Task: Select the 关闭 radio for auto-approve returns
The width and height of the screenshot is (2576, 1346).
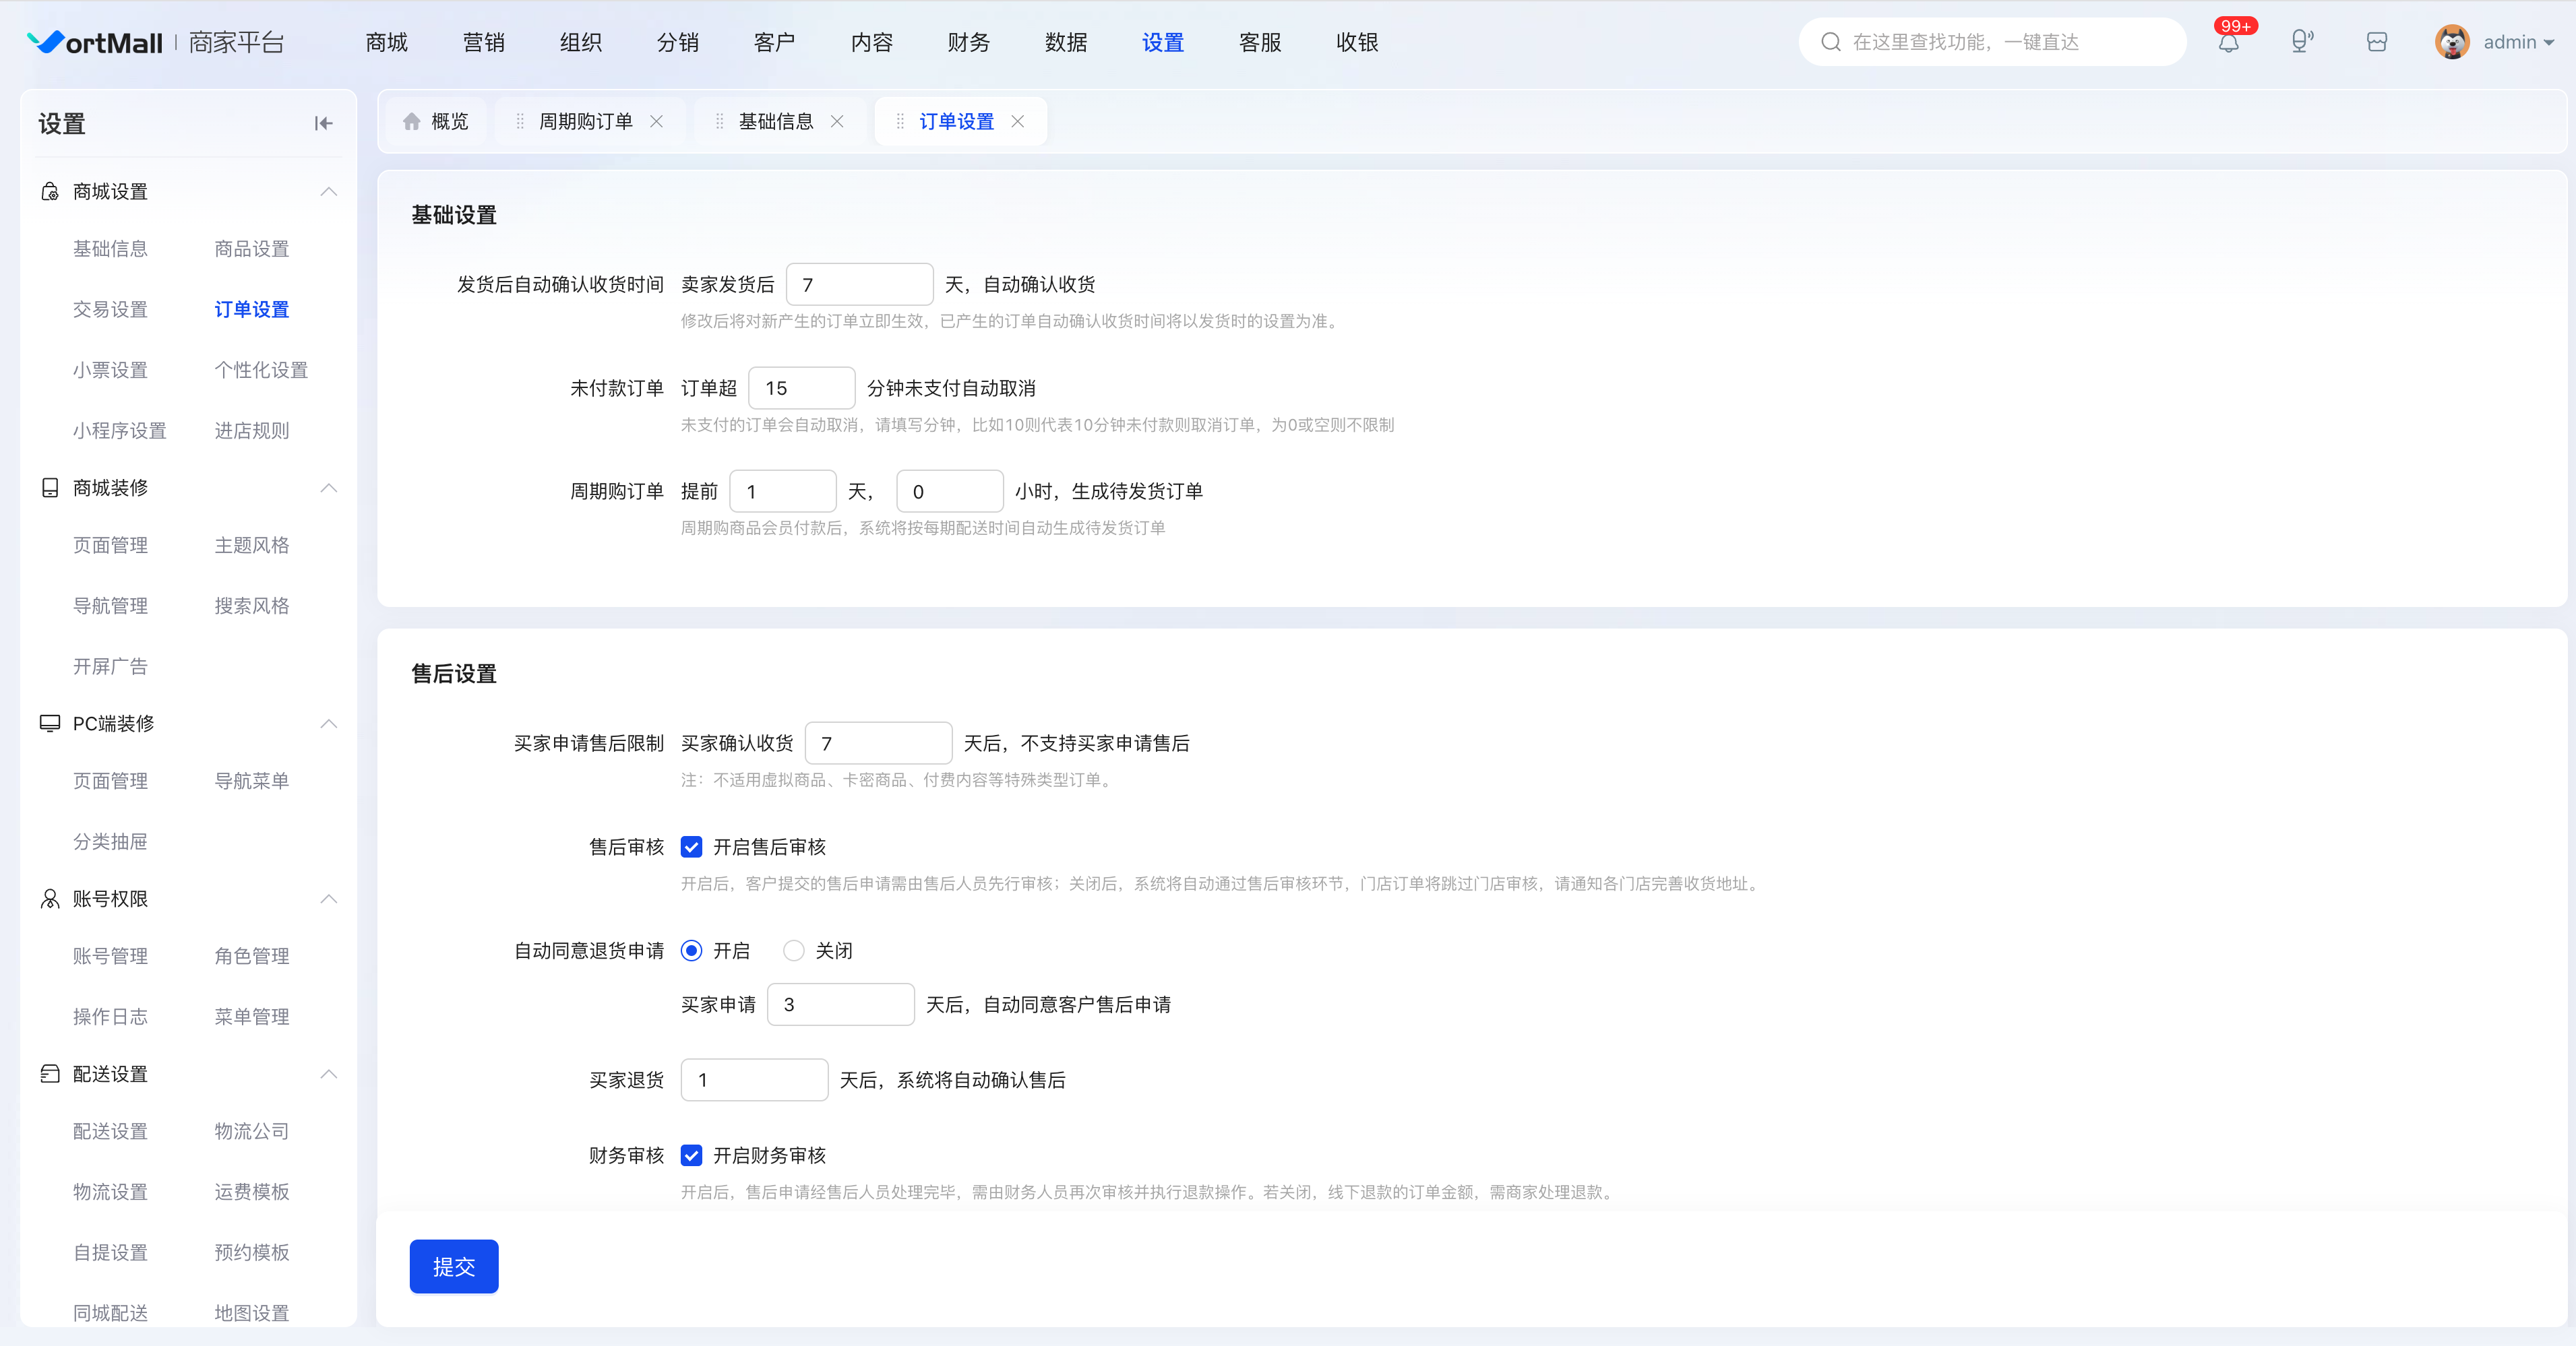Action: tap(793, 951)
